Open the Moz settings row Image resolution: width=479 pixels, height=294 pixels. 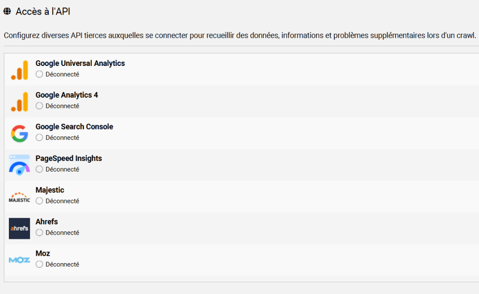234,258
